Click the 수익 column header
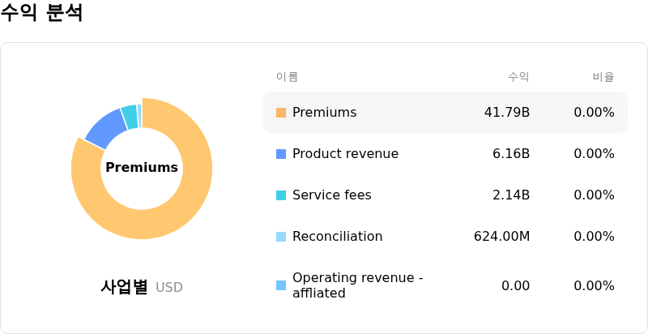The height and width of the screenshot is (334, 648). tap(518, 77)
